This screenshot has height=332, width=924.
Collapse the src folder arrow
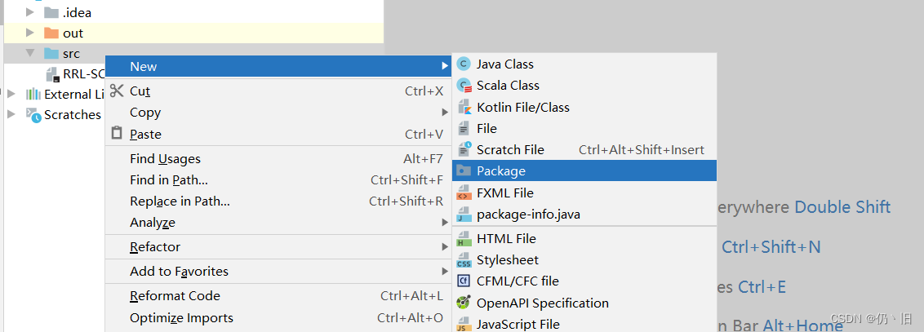[x=30, y=54]
